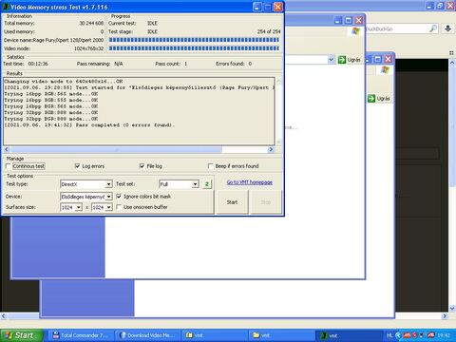Select log line 'Trying 16bpp BGR:565 mode...OK'

coord(51,106)
